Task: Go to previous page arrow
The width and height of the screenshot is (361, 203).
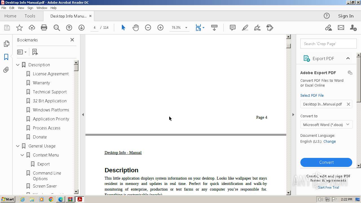Action: click(x=69, y=28)
